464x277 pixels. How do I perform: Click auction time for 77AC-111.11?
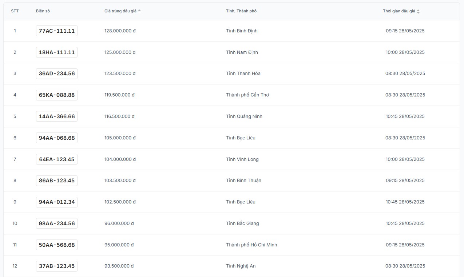coord(405,31)
